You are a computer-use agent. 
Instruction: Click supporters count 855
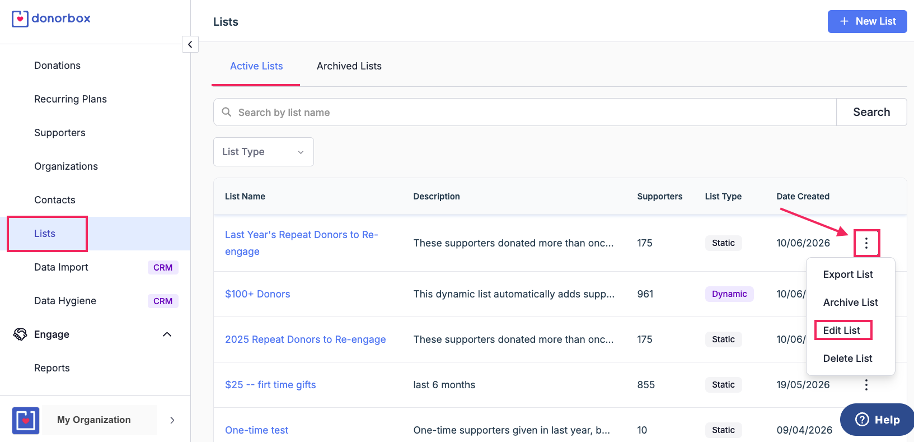[646, 385]
